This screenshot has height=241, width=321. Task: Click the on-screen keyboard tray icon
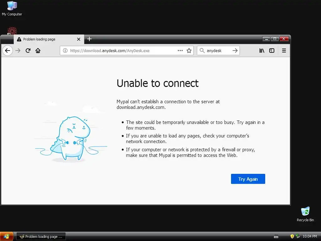276,237
